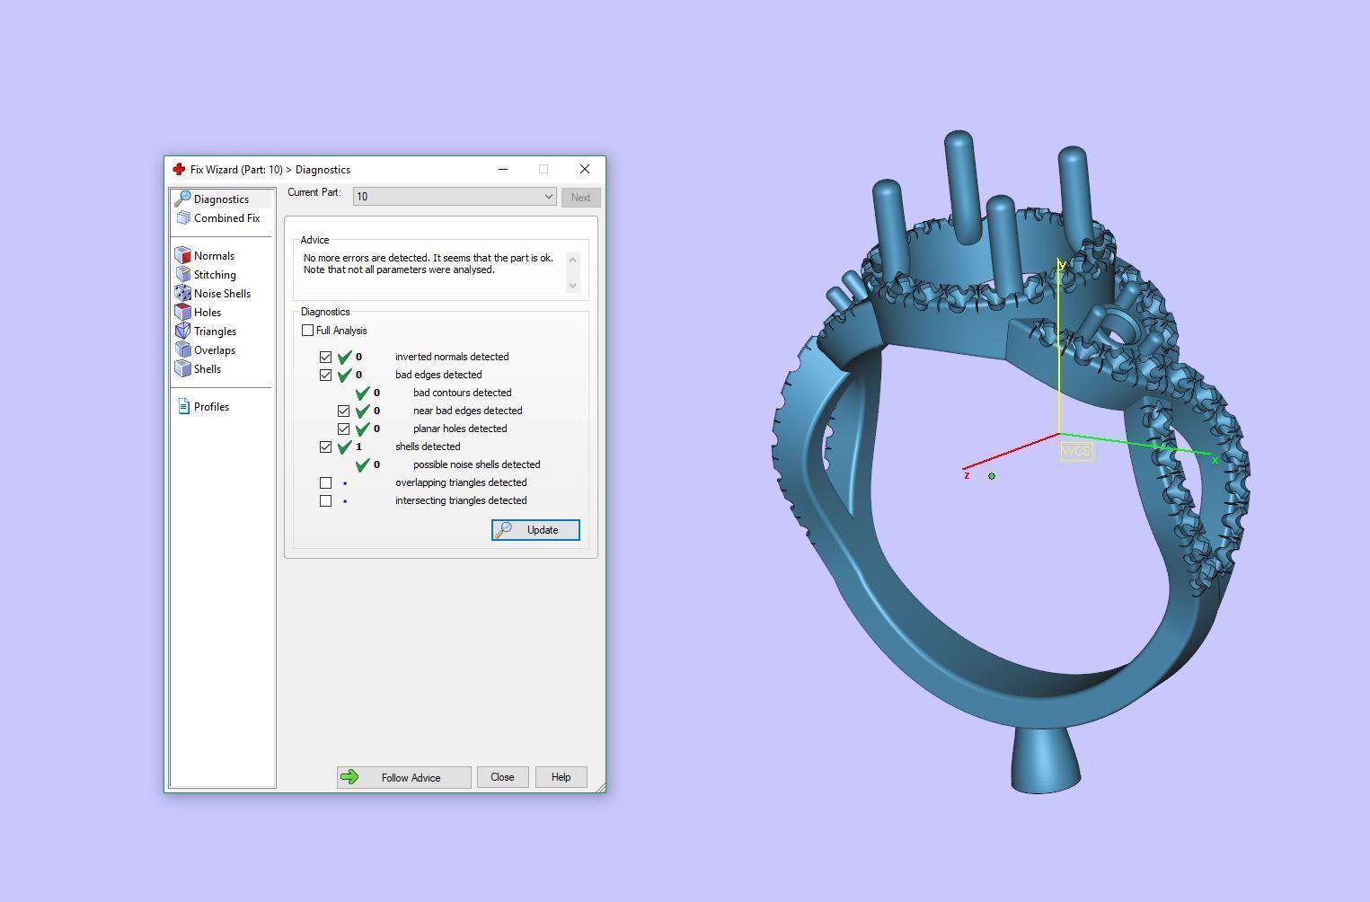Select the Stitching fix tool
Image resolution: width=1370 pixels, height=902 pixels.
[207, 274]
